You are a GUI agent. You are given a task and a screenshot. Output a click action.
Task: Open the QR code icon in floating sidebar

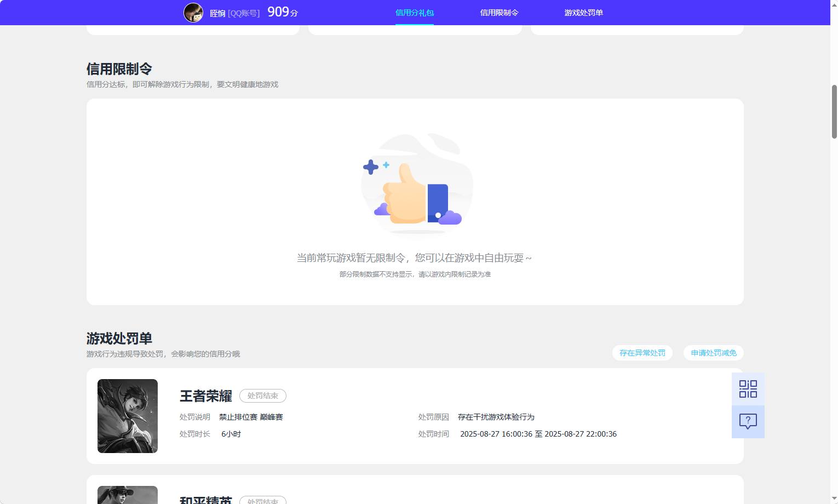point(748,389)
